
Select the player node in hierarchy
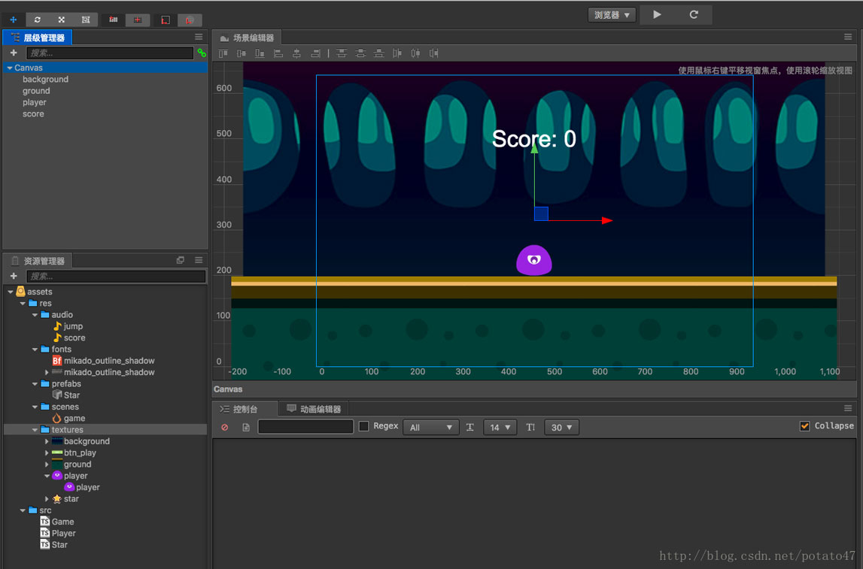tap(35, 102)
